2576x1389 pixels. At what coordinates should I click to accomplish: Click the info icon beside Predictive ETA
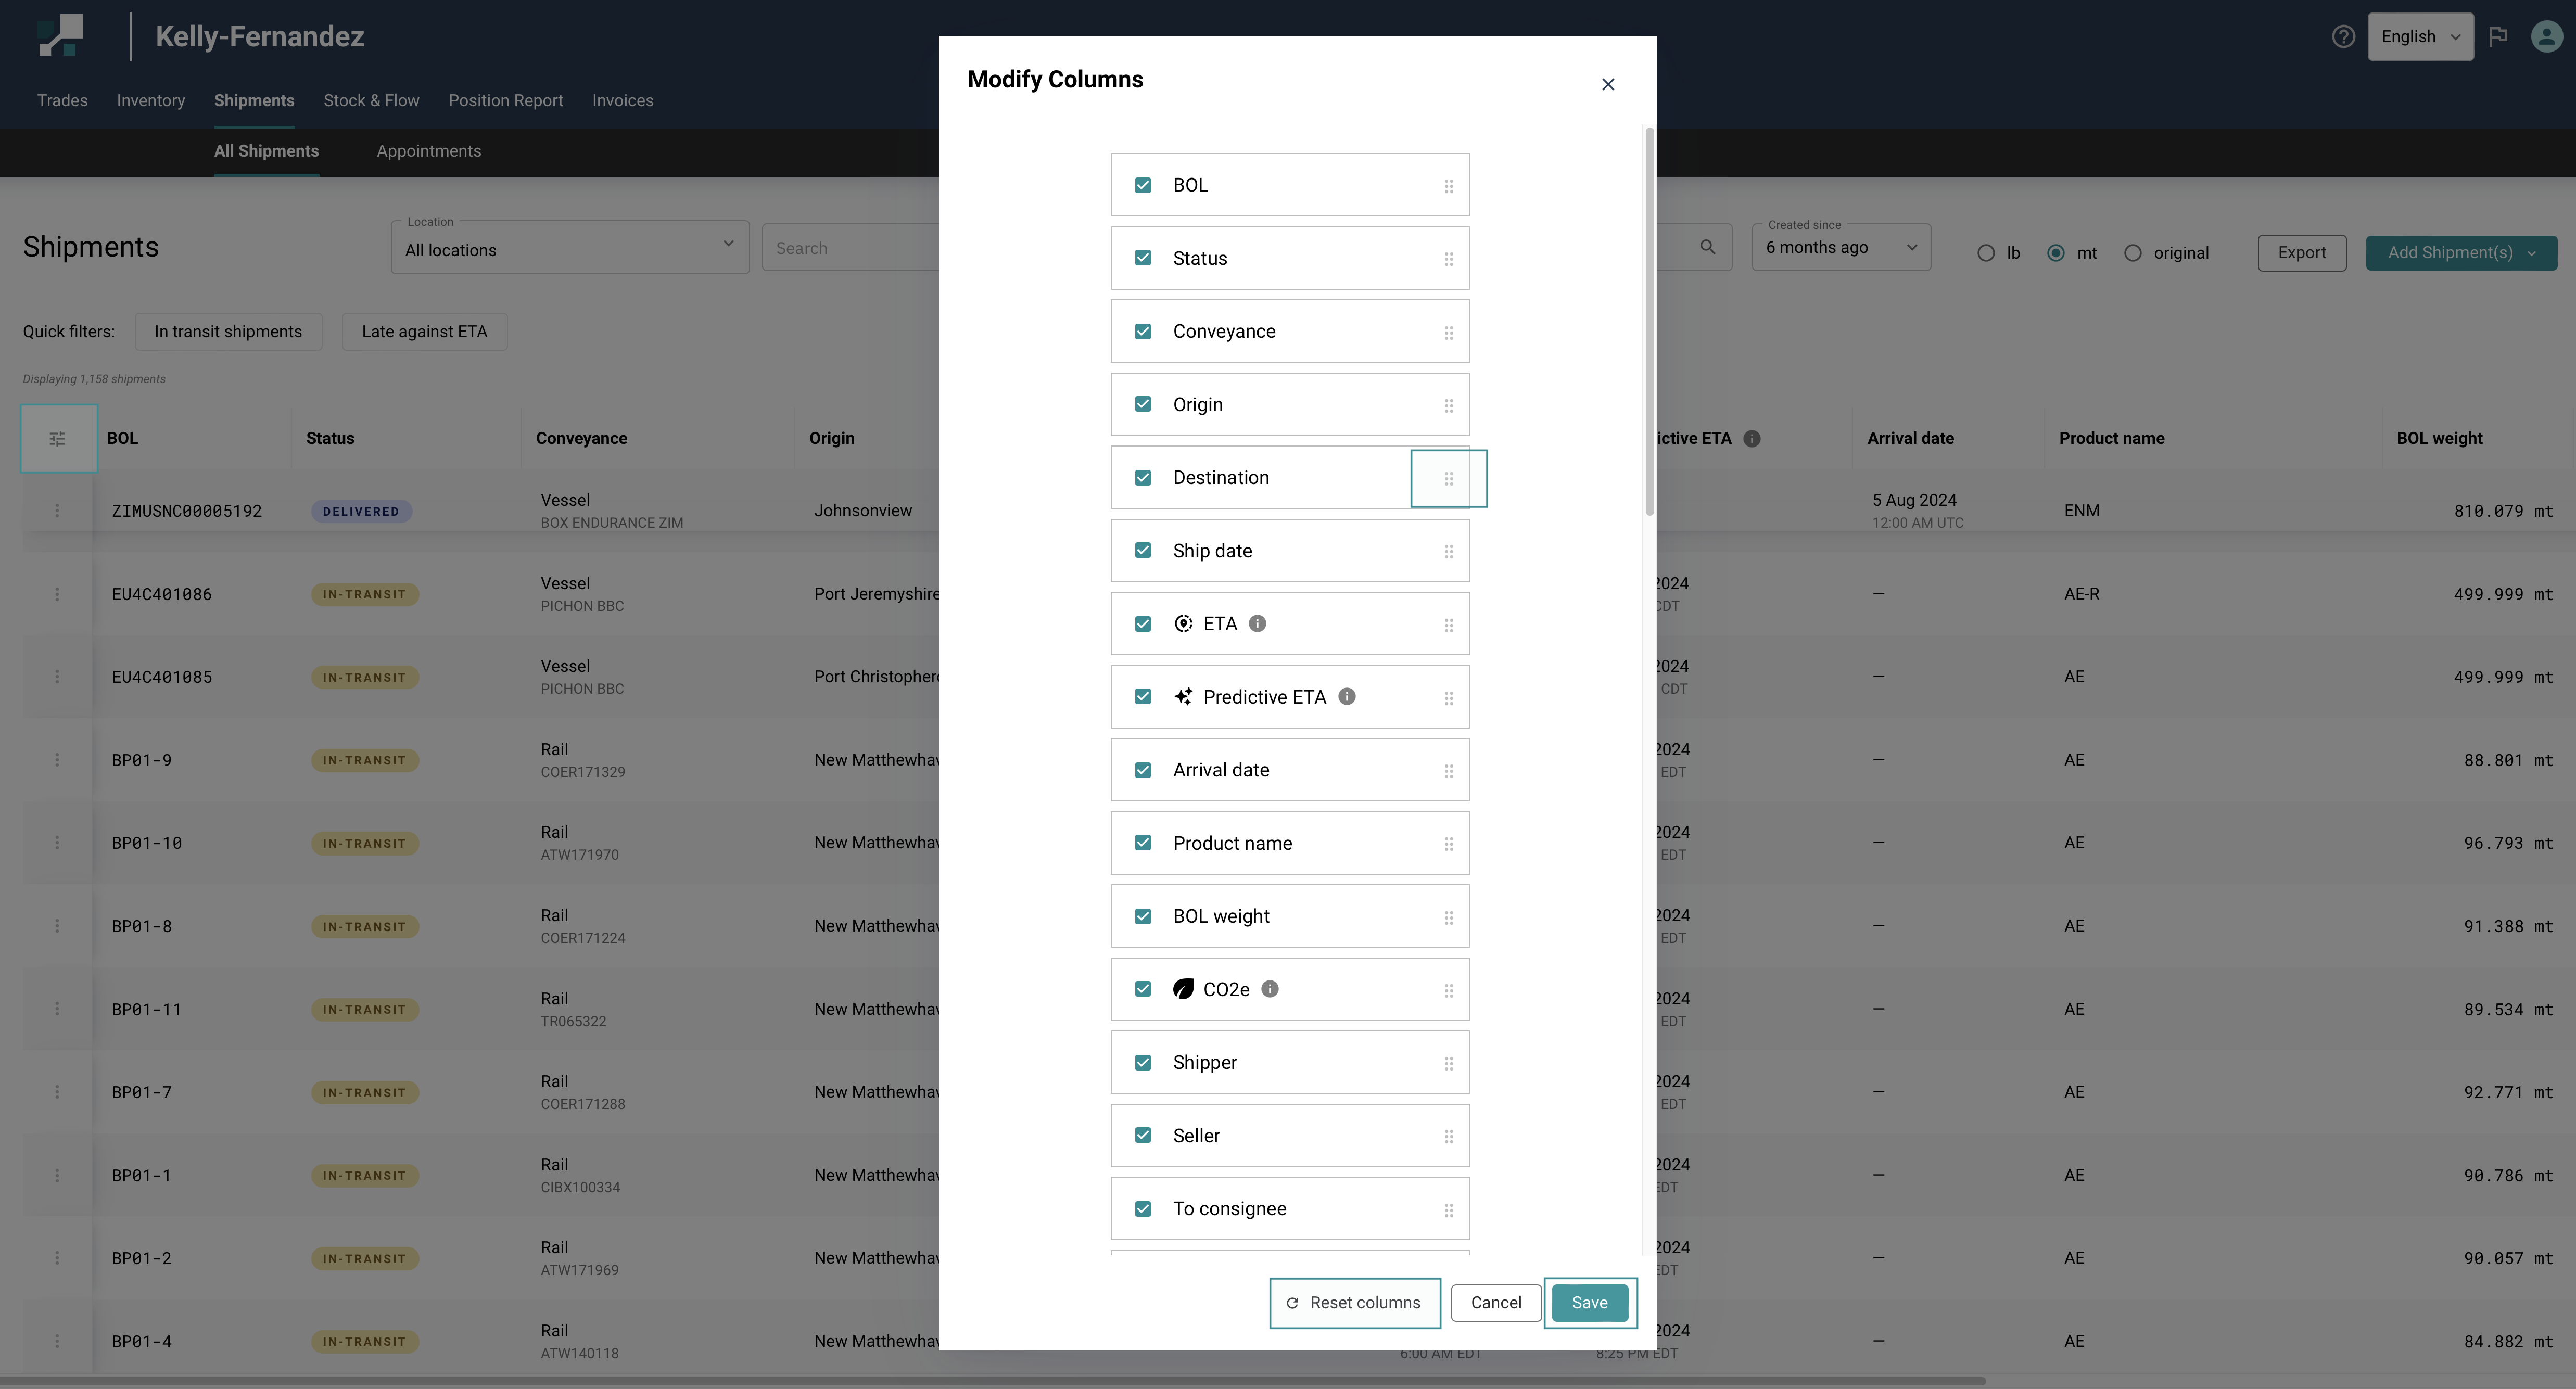click(x=1347, y=697)
